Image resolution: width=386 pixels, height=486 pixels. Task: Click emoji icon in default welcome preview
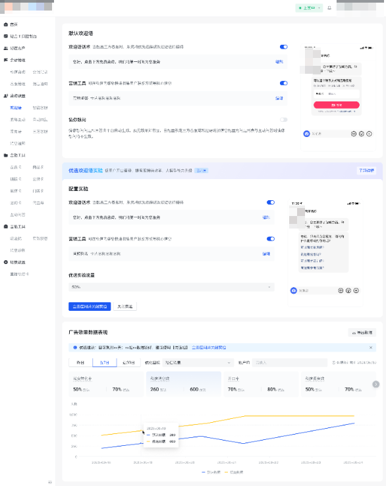coord(361,134)
